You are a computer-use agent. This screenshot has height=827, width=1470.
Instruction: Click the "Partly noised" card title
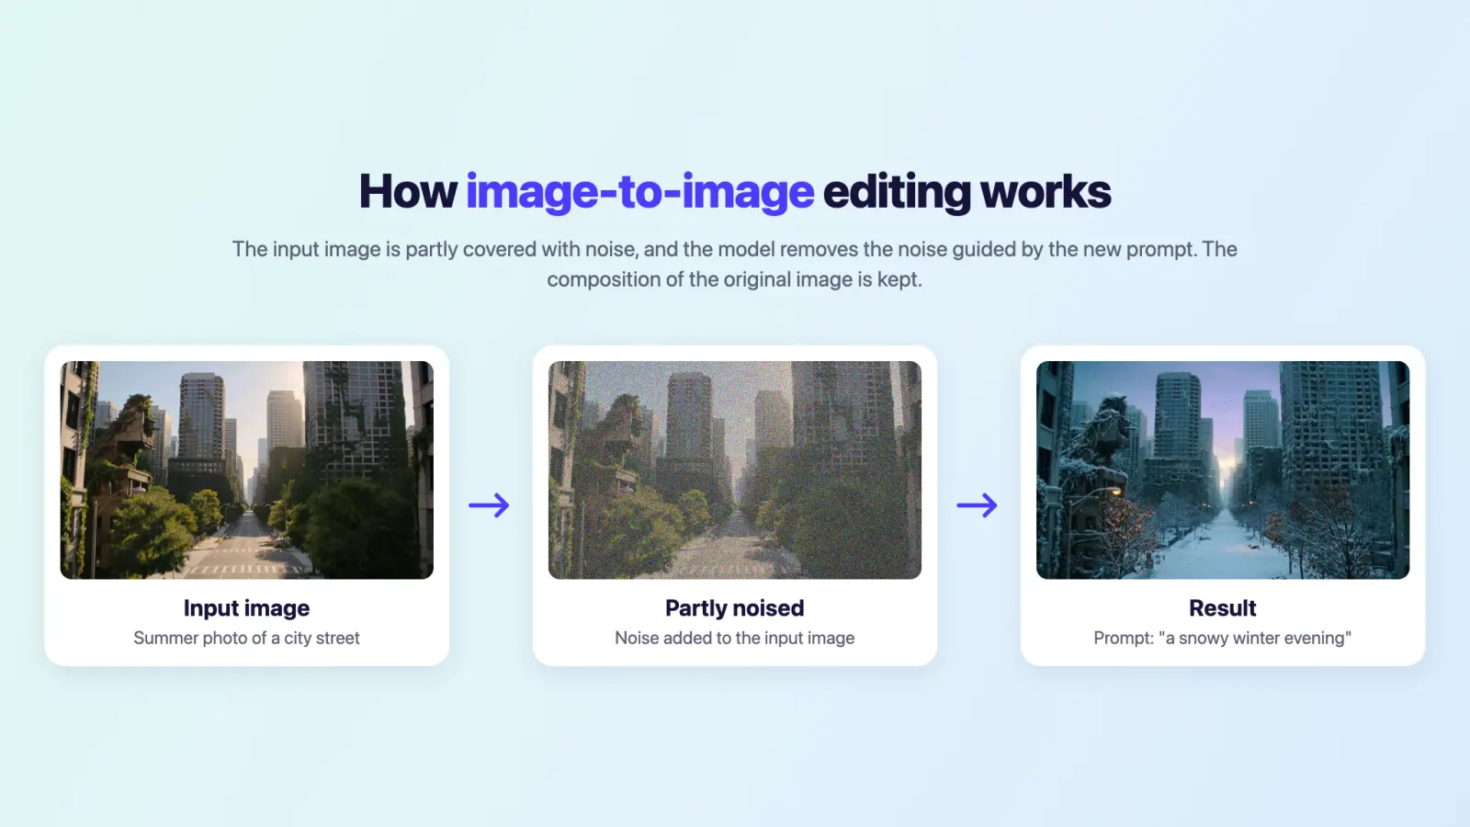tap(735, 608)
